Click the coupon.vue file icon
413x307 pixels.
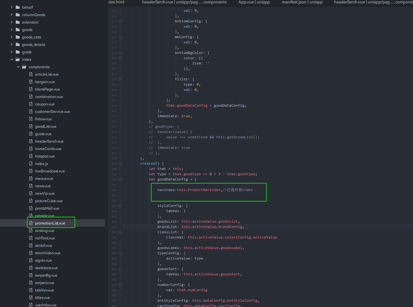point(31,104)
